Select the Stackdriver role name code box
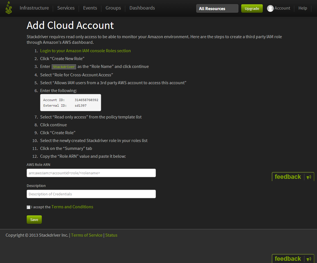Viewport: 317px width, 263px height. [64, 67]
